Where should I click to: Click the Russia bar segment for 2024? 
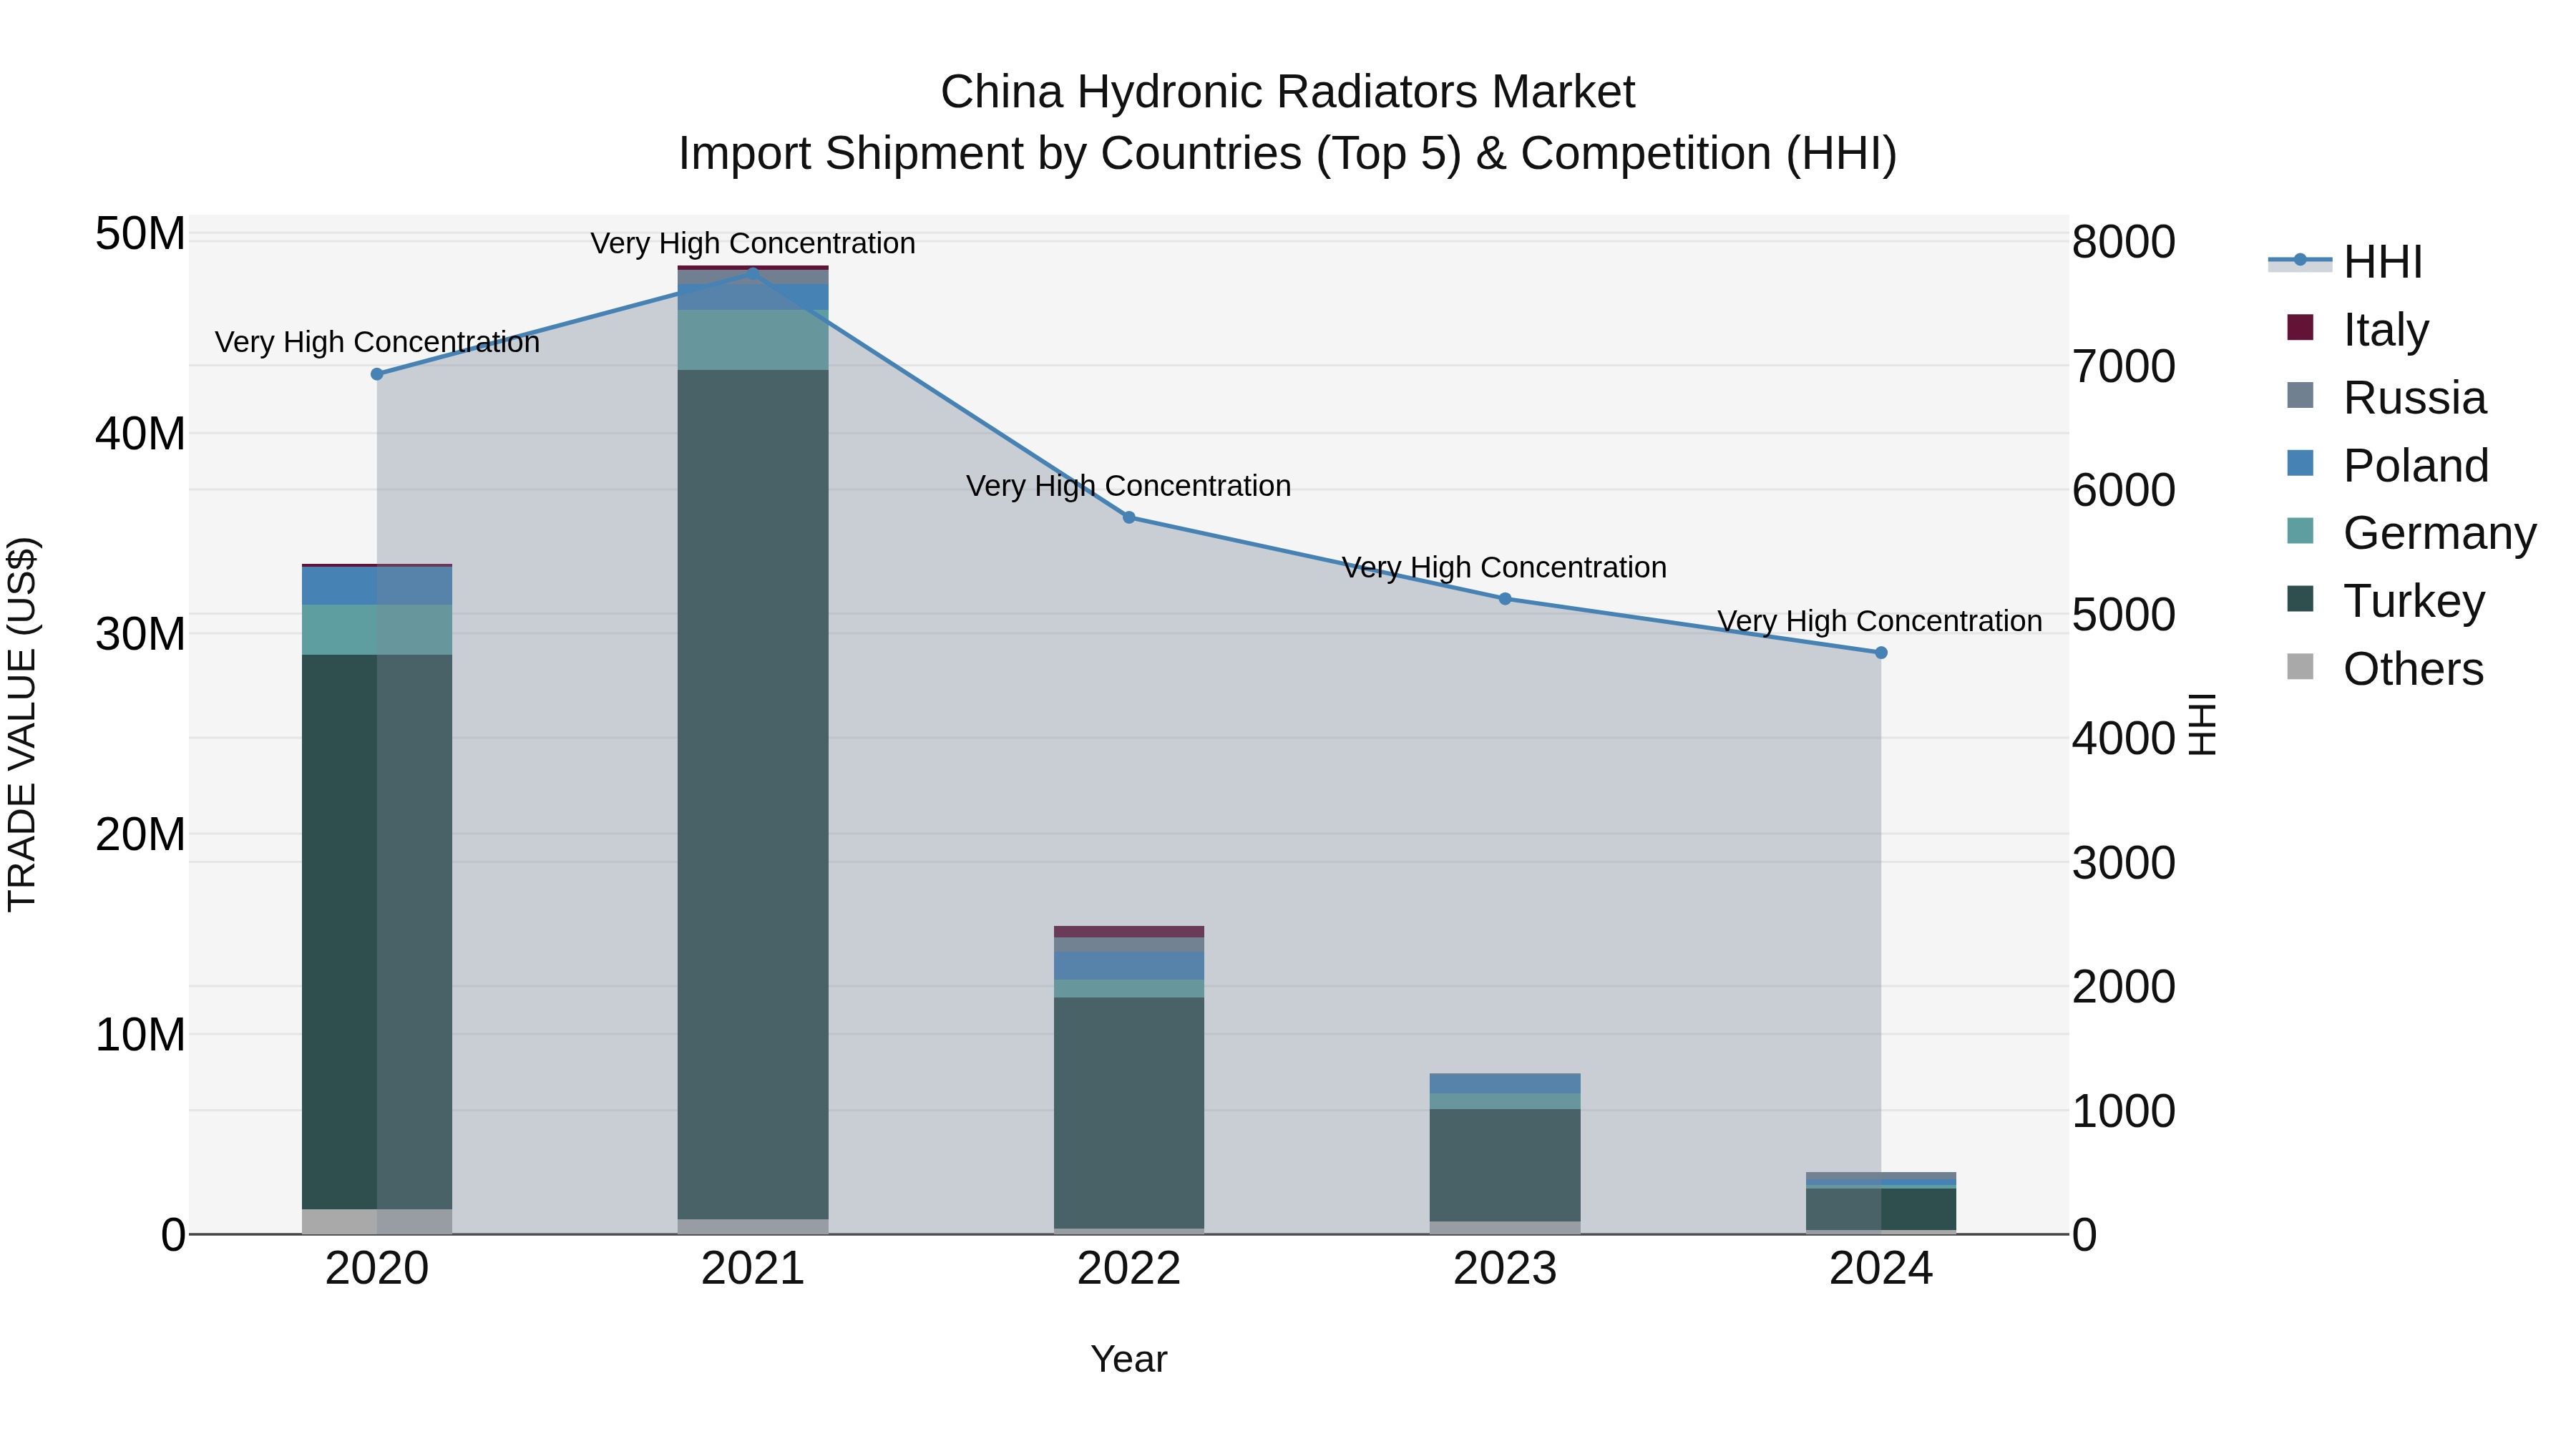(1881, 1175)
